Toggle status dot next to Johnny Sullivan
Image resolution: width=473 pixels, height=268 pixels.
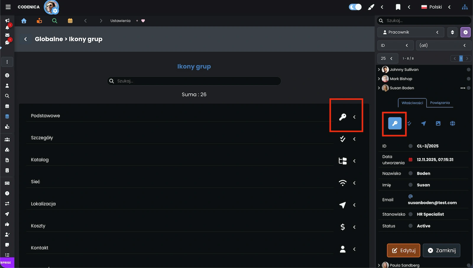coord(468,70)
